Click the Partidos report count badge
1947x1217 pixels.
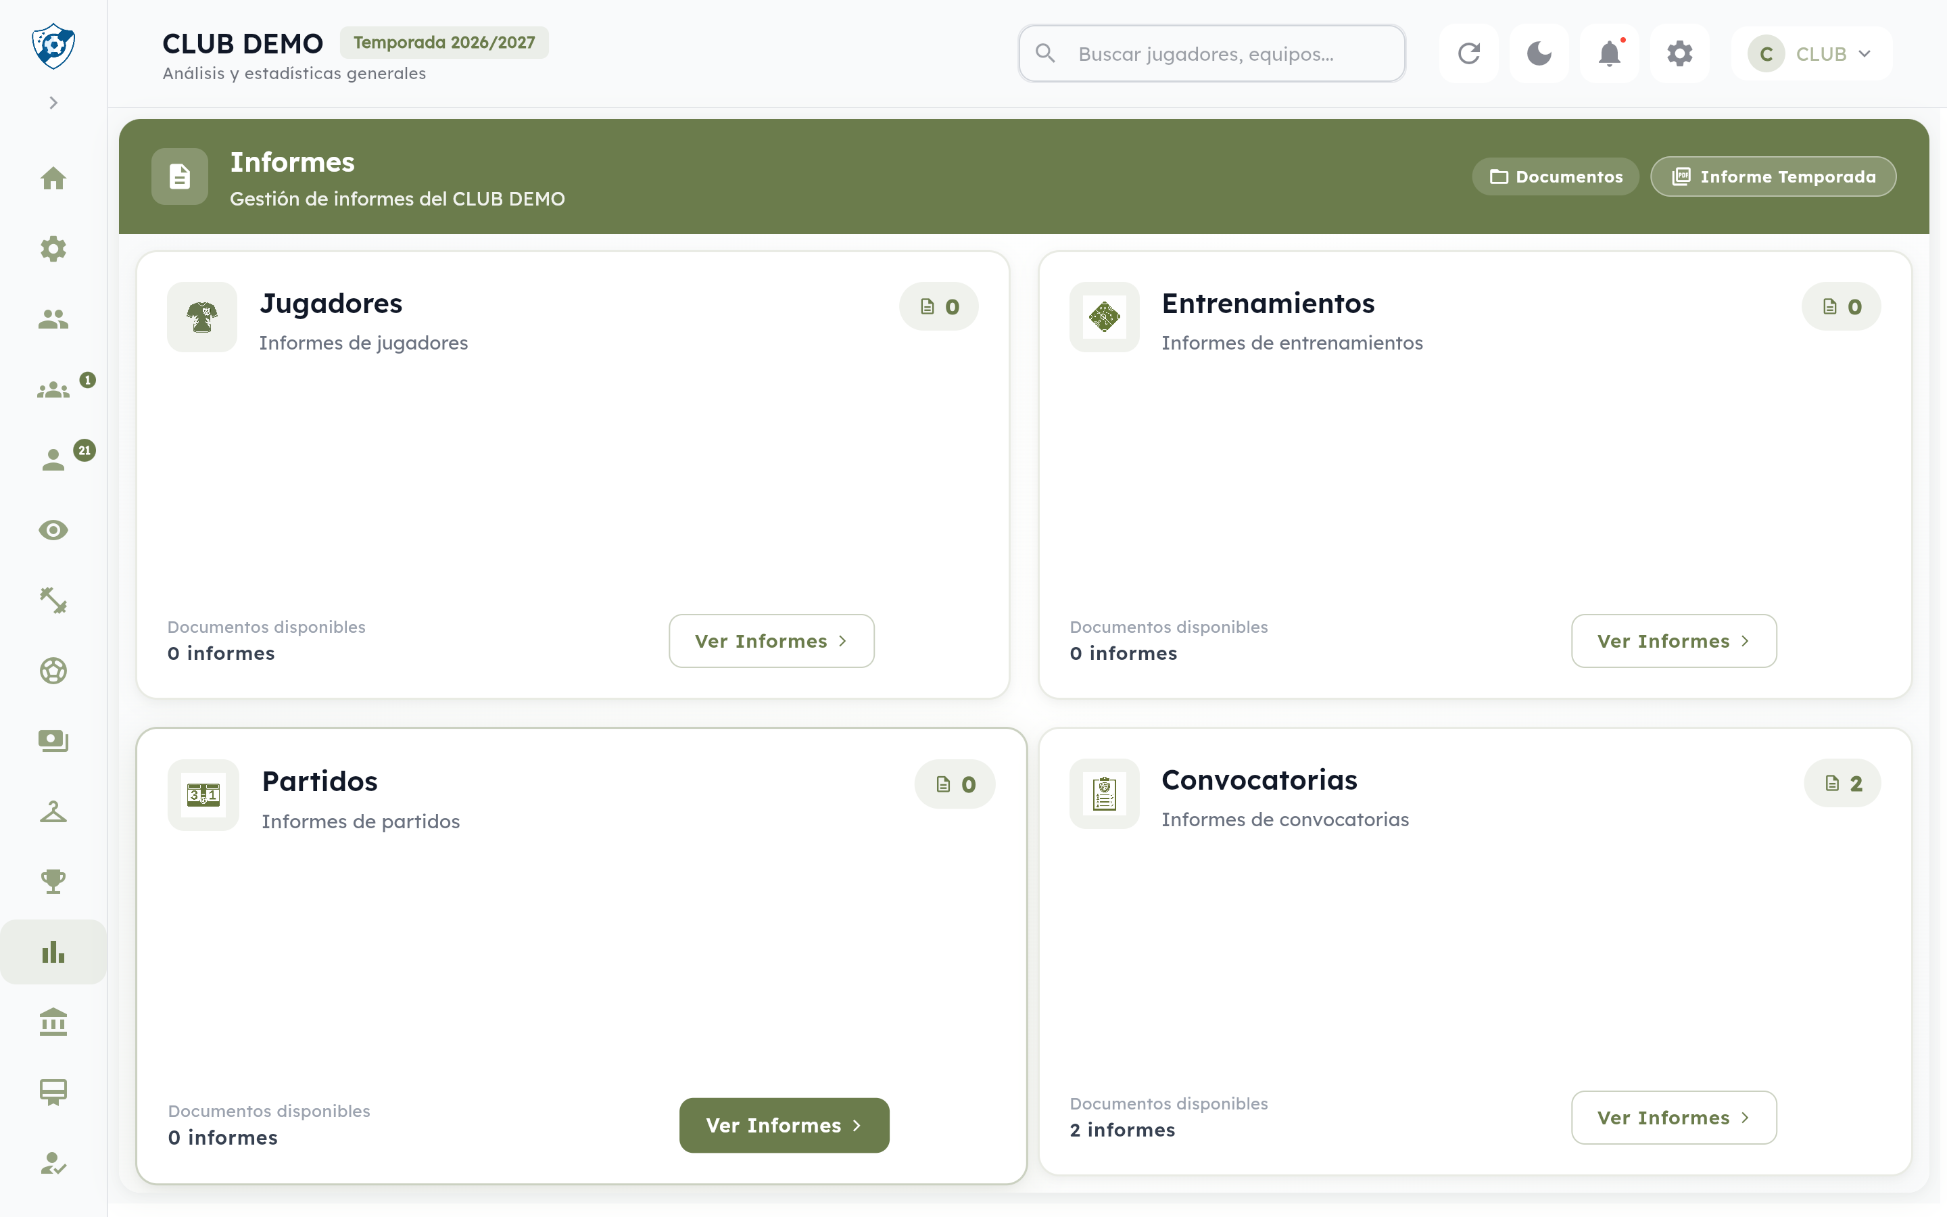(955, 785)
